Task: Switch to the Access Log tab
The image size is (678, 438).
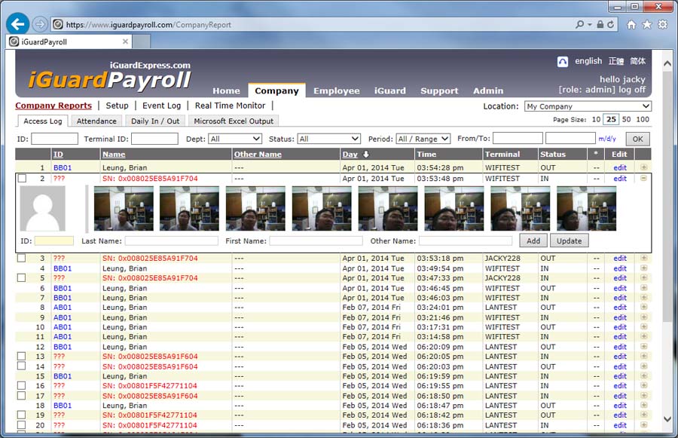Action: click(x=42, y=121)
